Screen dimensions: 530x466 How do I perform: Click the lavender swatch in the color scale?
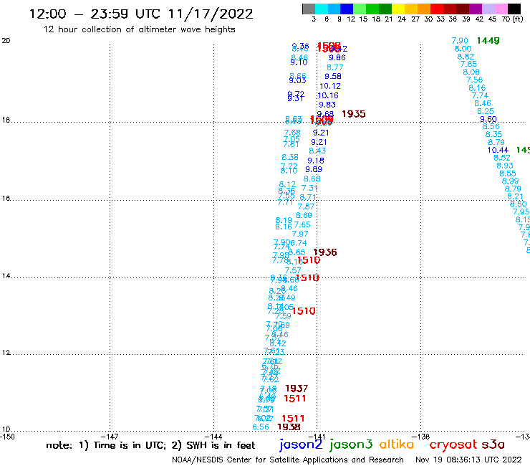(x=488, y=9)
